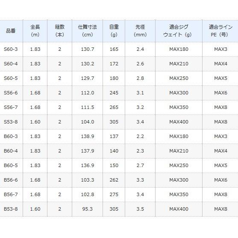This screenshot has height=238, width=238.
Task: Click tip diameter value 2.3
Action: (140, 151)
